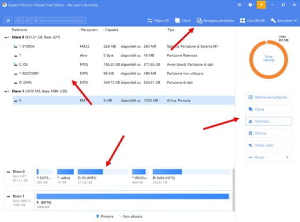Viewport: 300px width, 222px height.
Task: Click the Partizione column header
Action: click(x=20, y=30)
